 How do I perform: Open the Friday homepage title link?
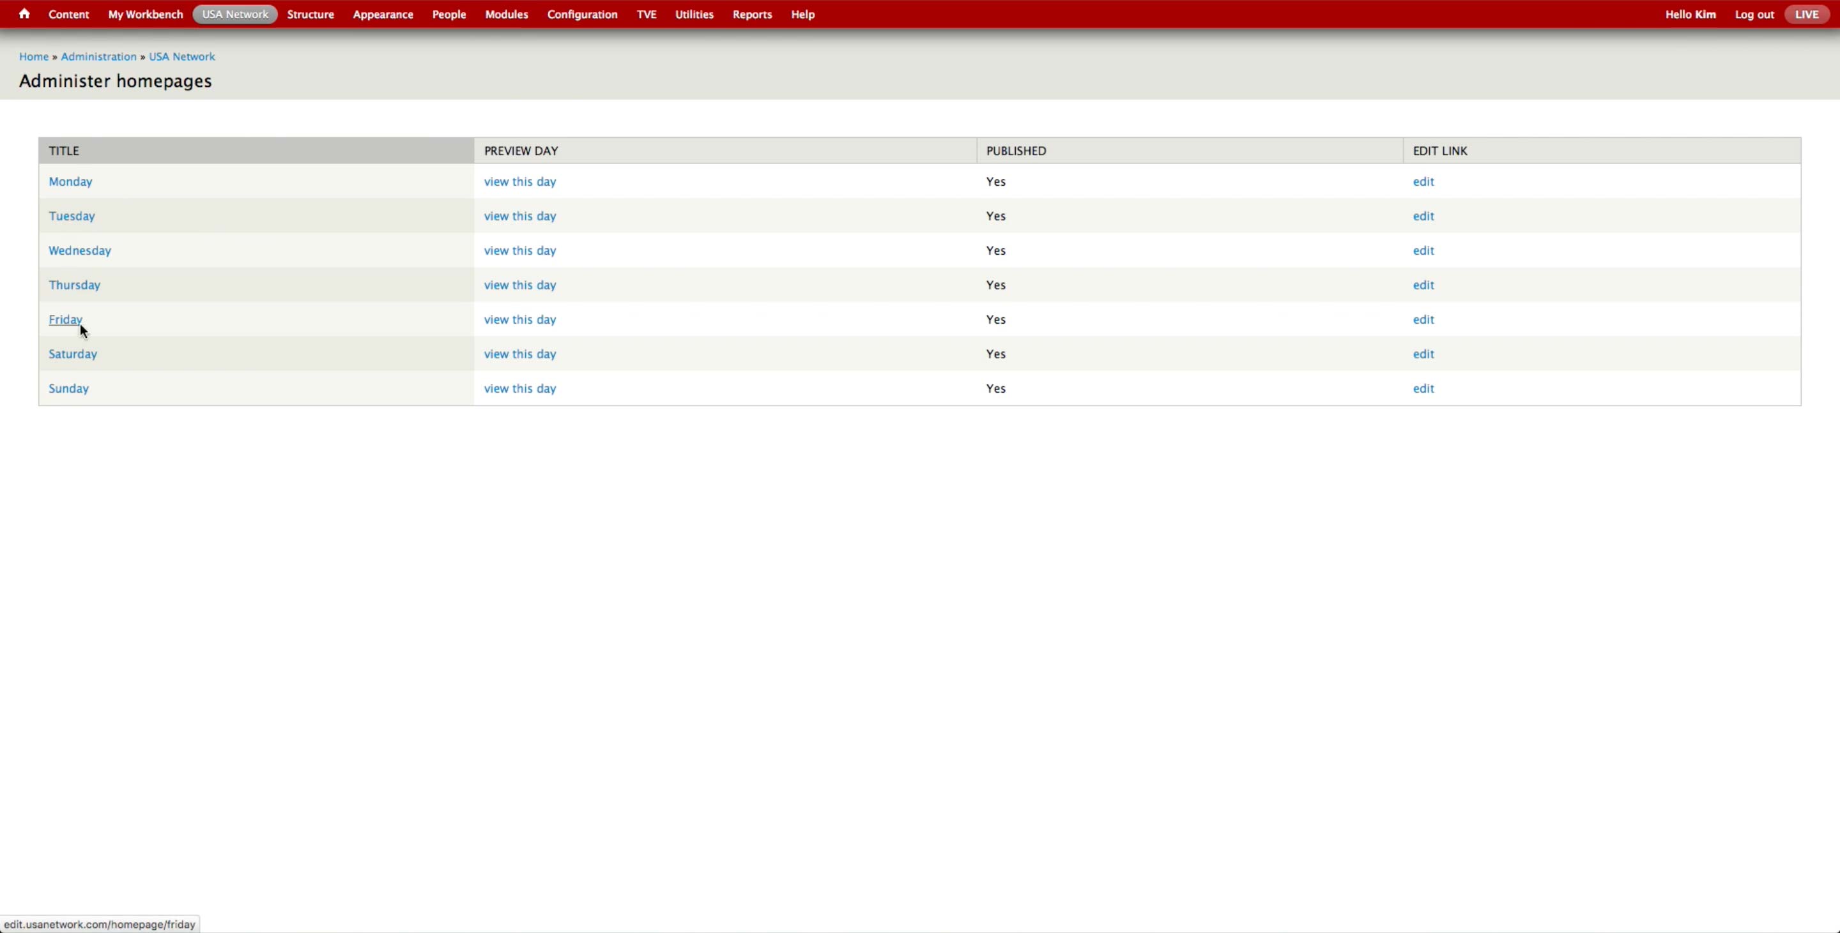click(65, 320)
